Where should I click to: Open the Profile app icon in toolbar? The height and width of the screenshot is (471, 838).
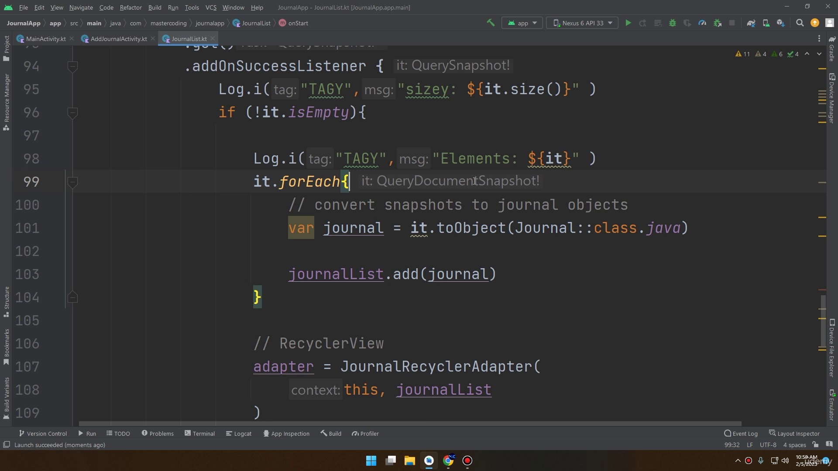[702, 23]
